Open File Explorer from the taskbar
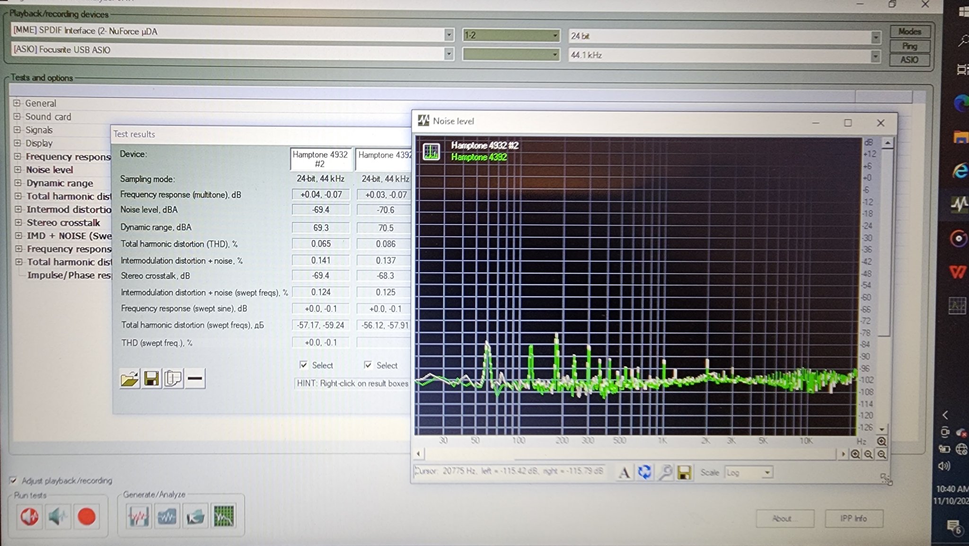 pos(960,138)
